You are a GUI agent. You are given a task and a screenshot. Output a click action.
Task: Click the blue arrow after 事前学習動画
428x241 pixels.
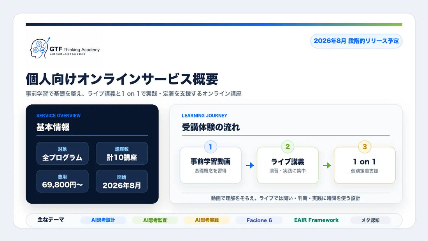[x=250, y=165]
